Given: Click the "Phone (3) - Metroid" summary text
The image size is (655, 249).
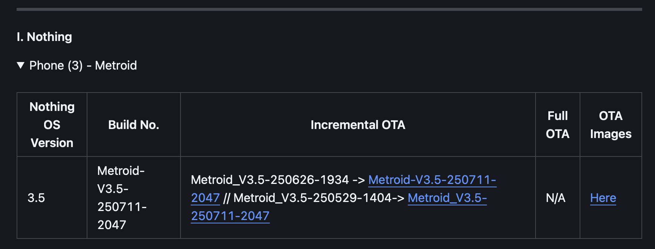Looking at the screenshot, I should coord(83,65).
